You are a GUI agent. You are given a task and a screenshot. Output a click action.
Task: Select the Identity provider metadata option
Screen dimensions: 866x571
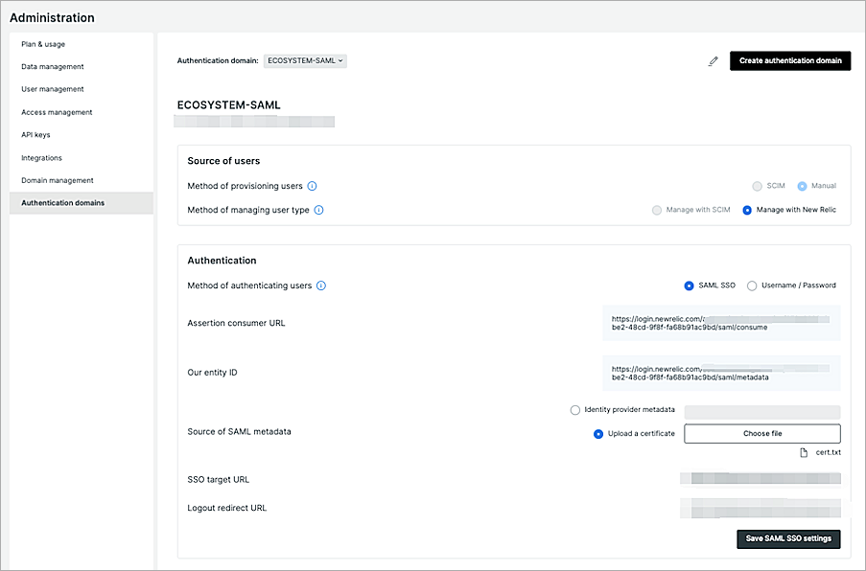click(574, 409)
